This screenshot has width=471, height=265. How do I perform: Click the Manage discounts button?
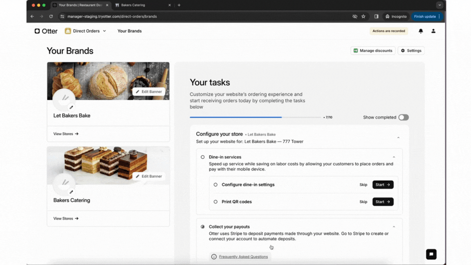pos(373,51)
